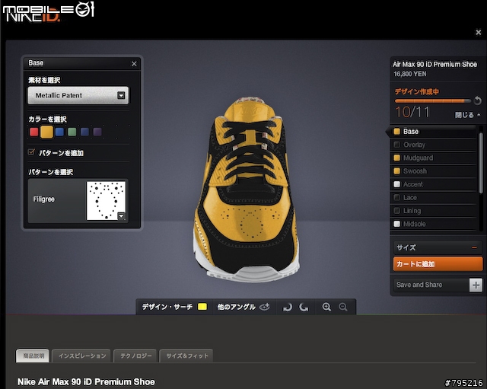Click the カートに追加 button
This screenshot has height=389, width=487.
point(438,264)
